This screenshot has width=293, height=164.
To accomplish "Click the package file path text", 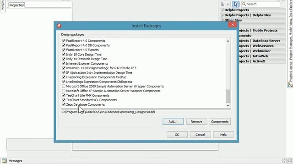I will (x=108, y=112).
